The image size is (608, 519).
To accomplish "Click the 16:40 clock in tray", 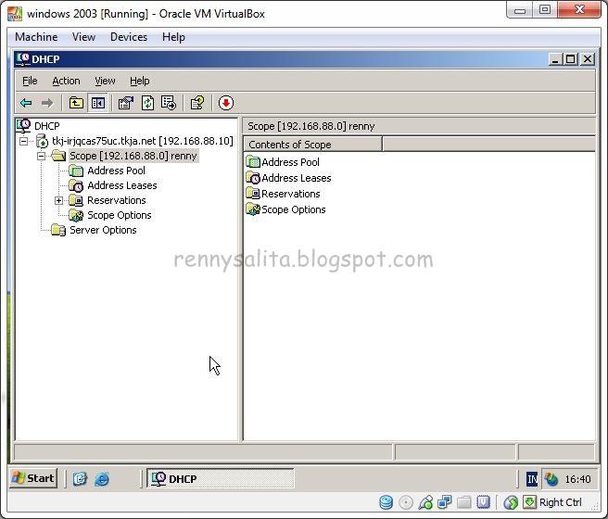I will [x=577, y=479].
